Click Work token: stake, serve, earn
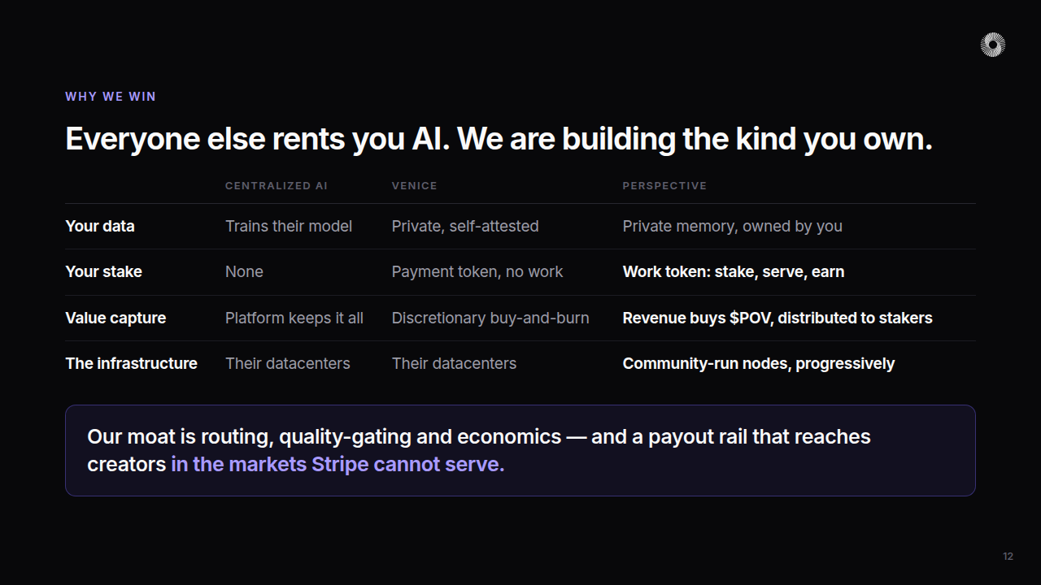The width and height of the screenshot is (1041, 585). [x=734, y=272]
